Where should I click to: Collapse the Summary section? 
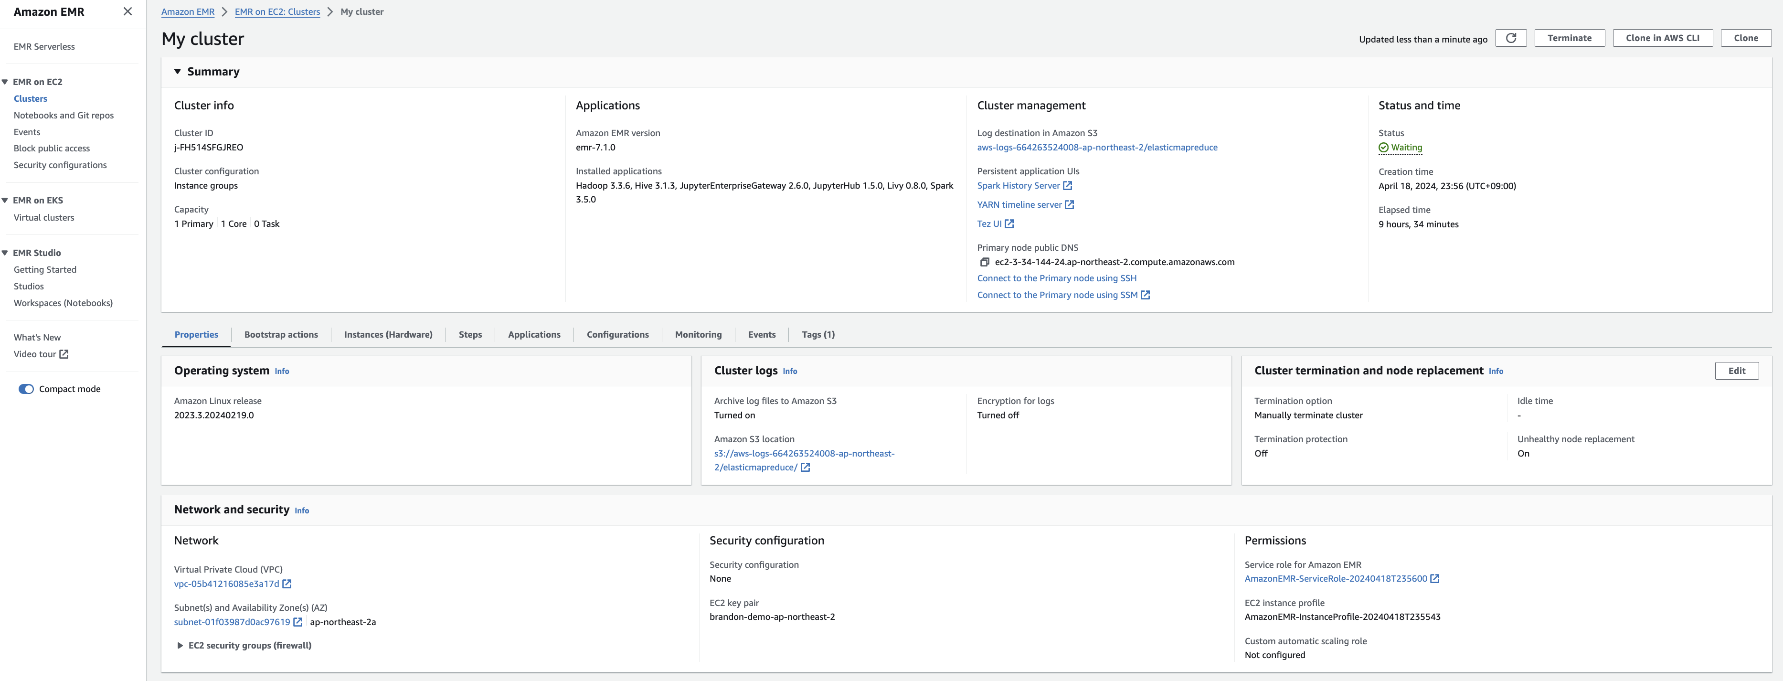pyautogui.click(x=177, y=71)
